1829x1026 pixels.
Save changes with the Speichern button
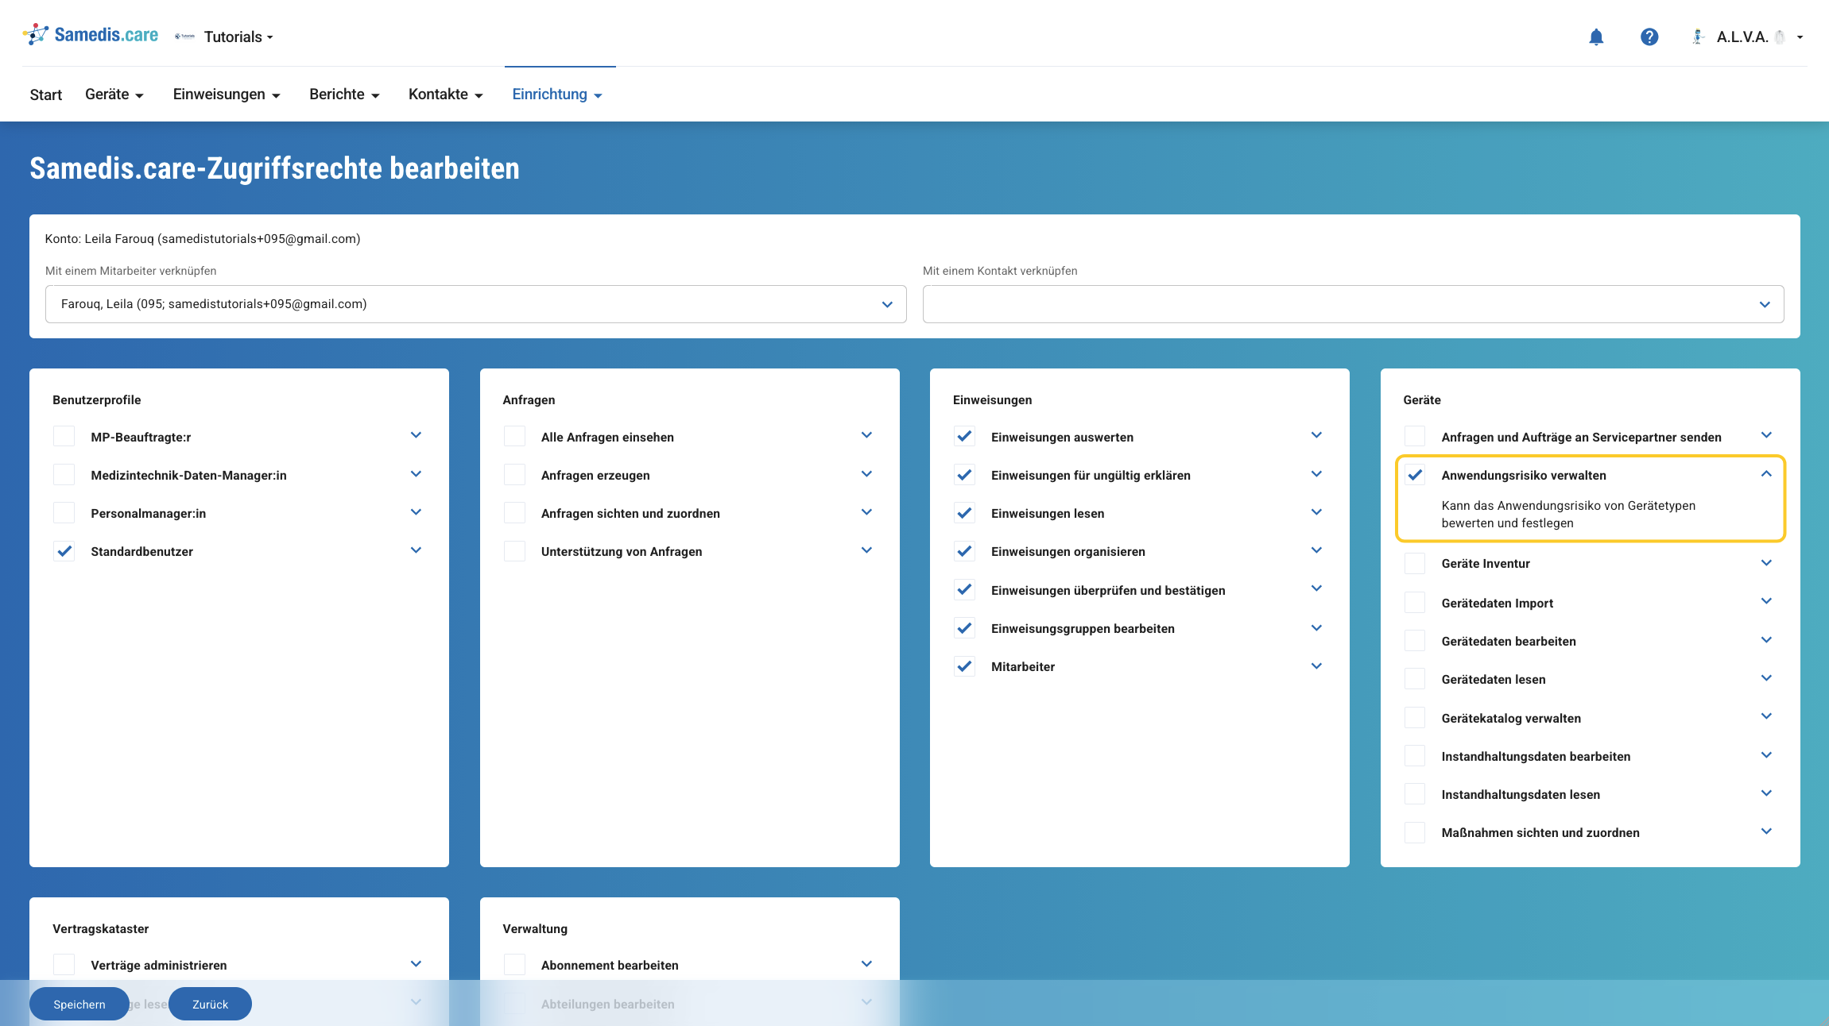point(79,1004)
